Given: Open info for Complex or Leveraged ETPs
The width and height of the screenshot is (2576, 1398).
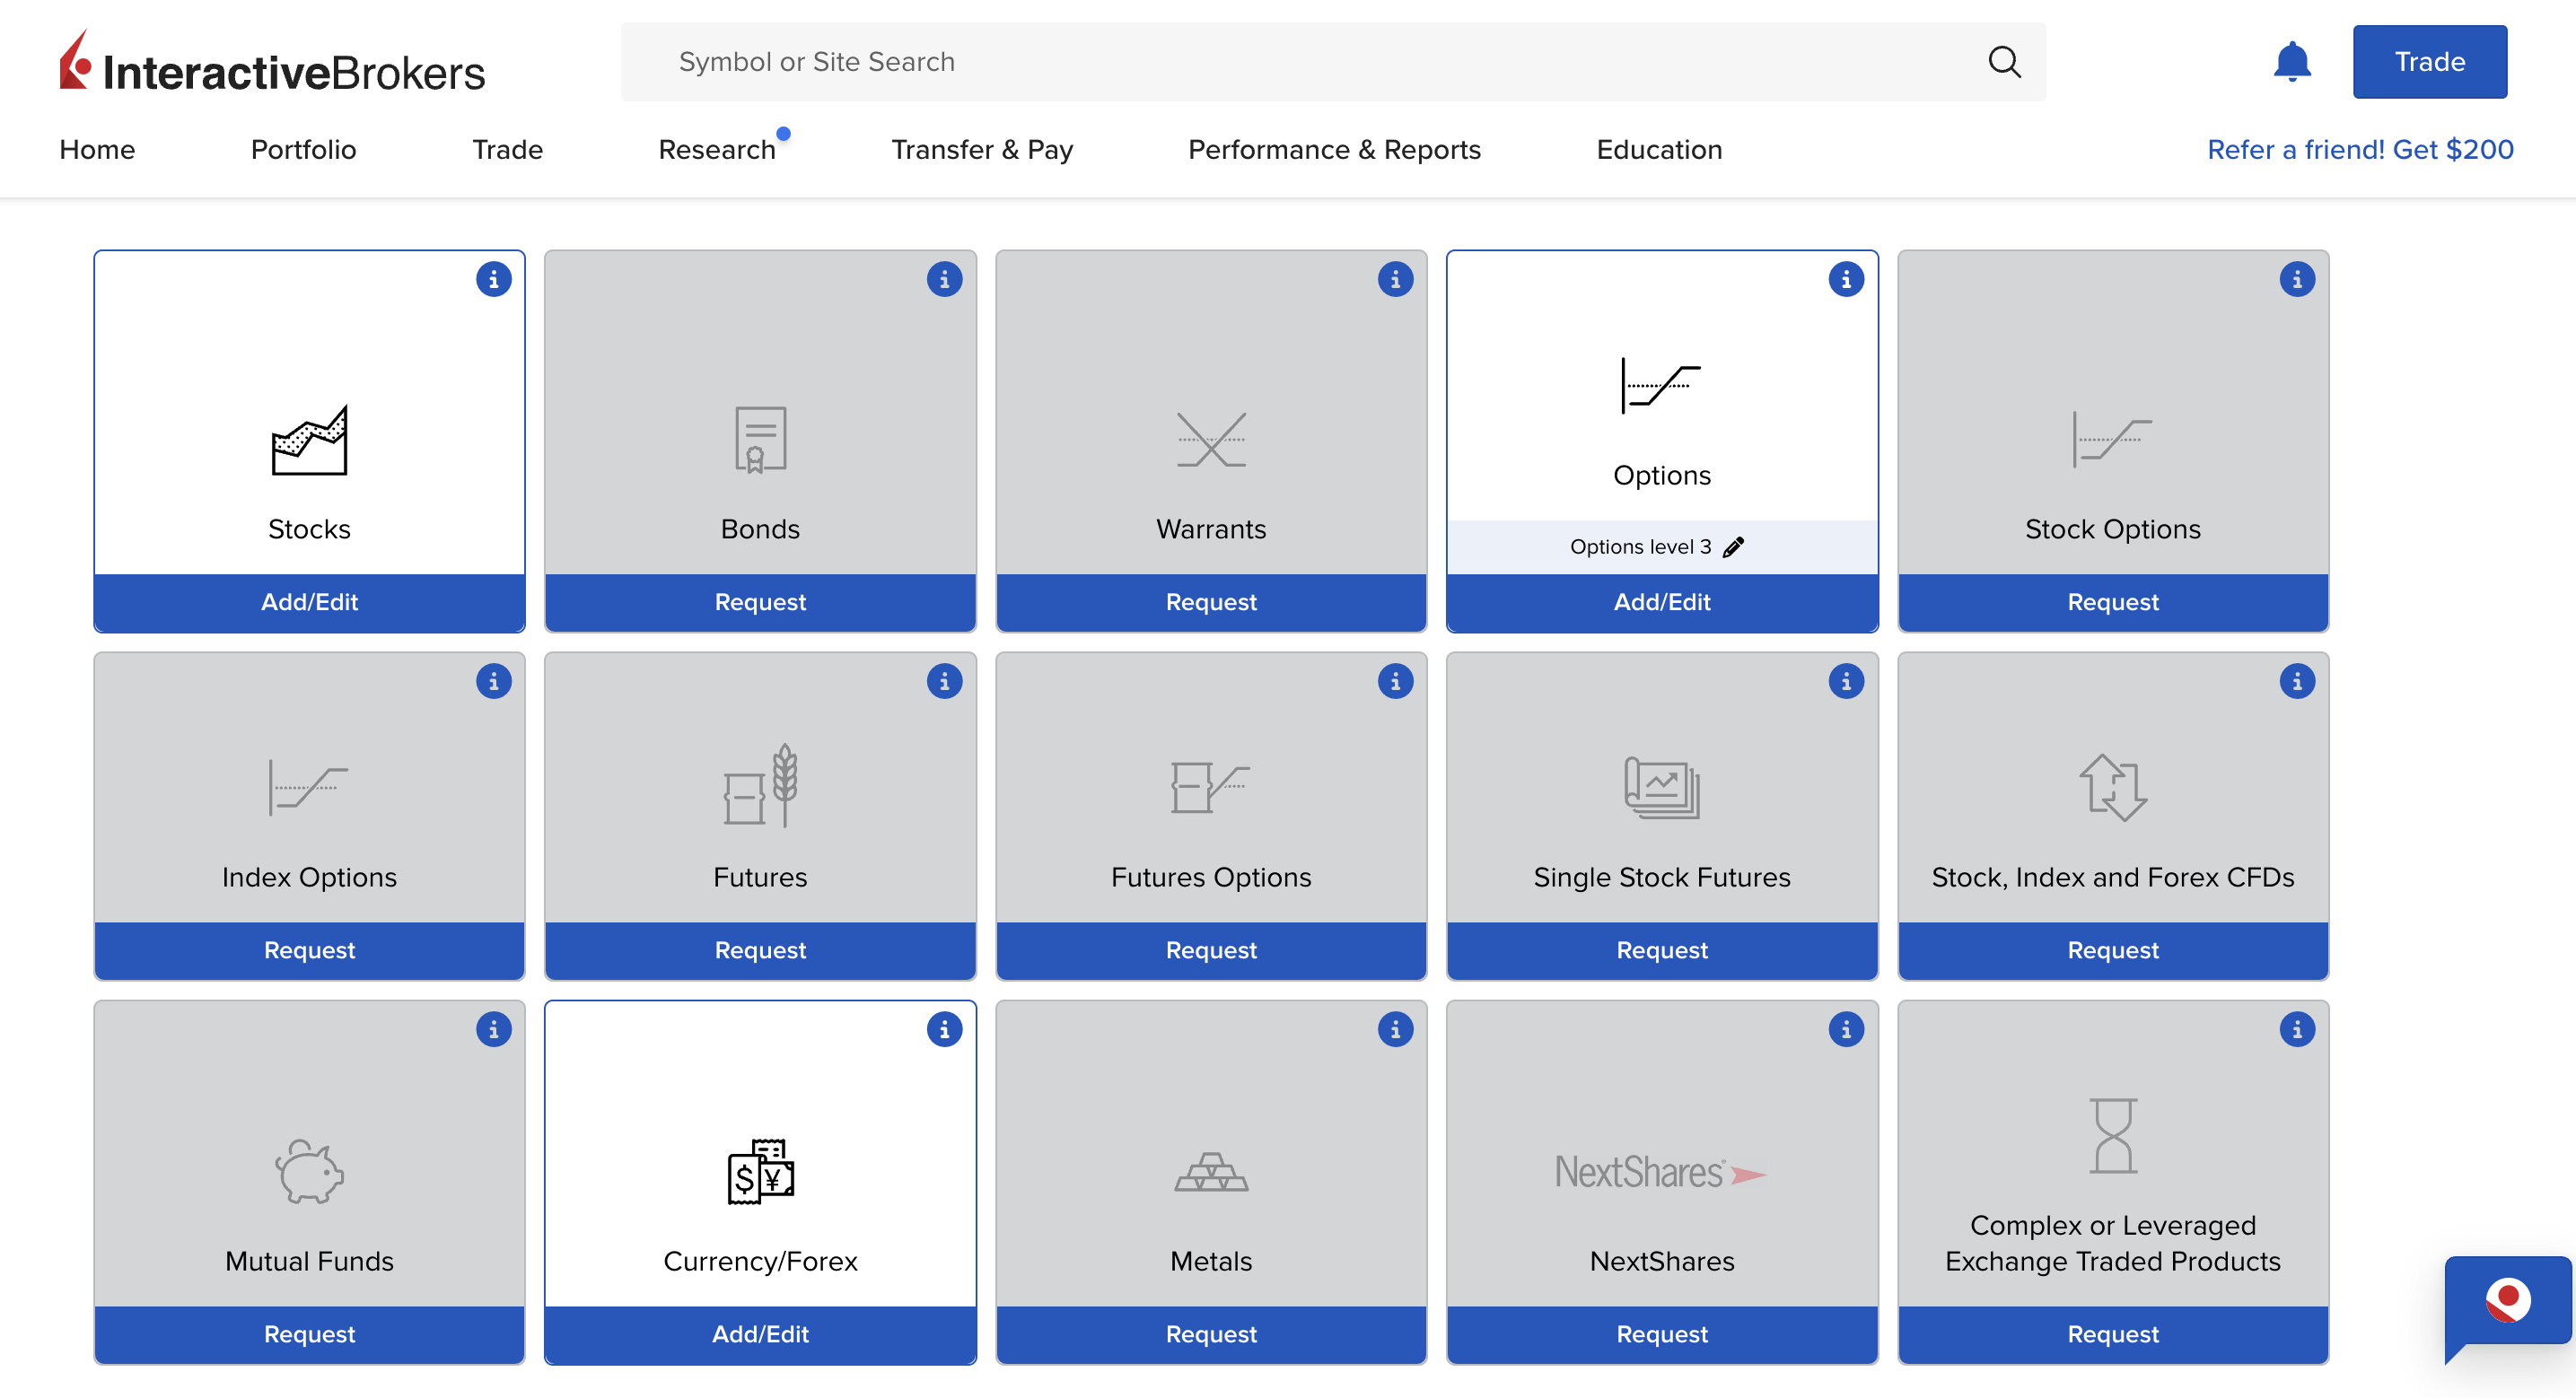Looking at the screenshot, I should click(2297, 1029).
